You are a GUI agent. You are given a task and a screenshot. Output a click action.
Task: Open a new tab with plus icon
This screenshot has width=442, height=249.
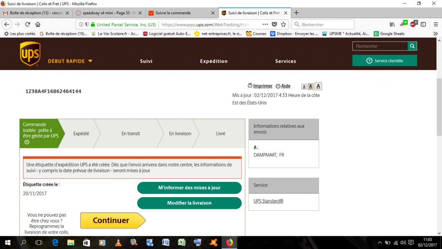coord(296,13)
